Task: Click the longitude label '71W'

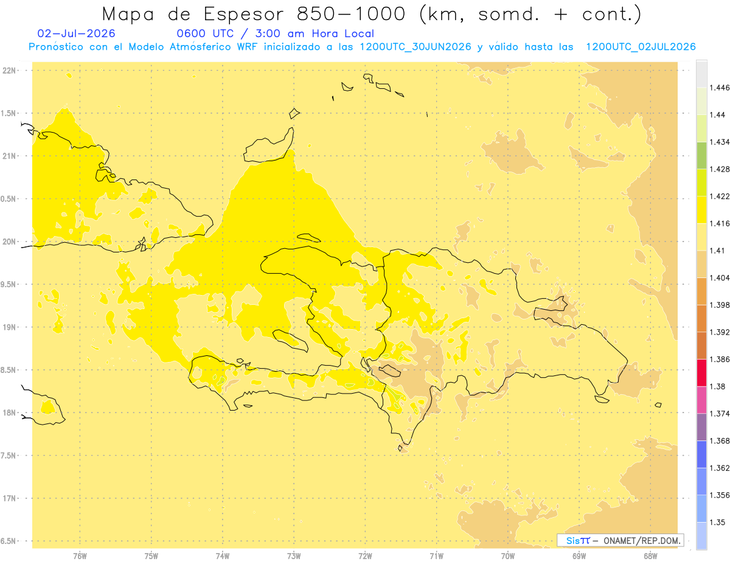Action: (x=436, y=556)
